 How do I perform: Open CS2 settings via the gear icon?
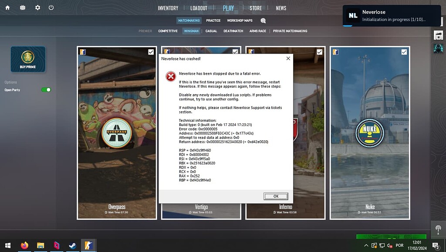pyautogui.click(x=37, y=7)
